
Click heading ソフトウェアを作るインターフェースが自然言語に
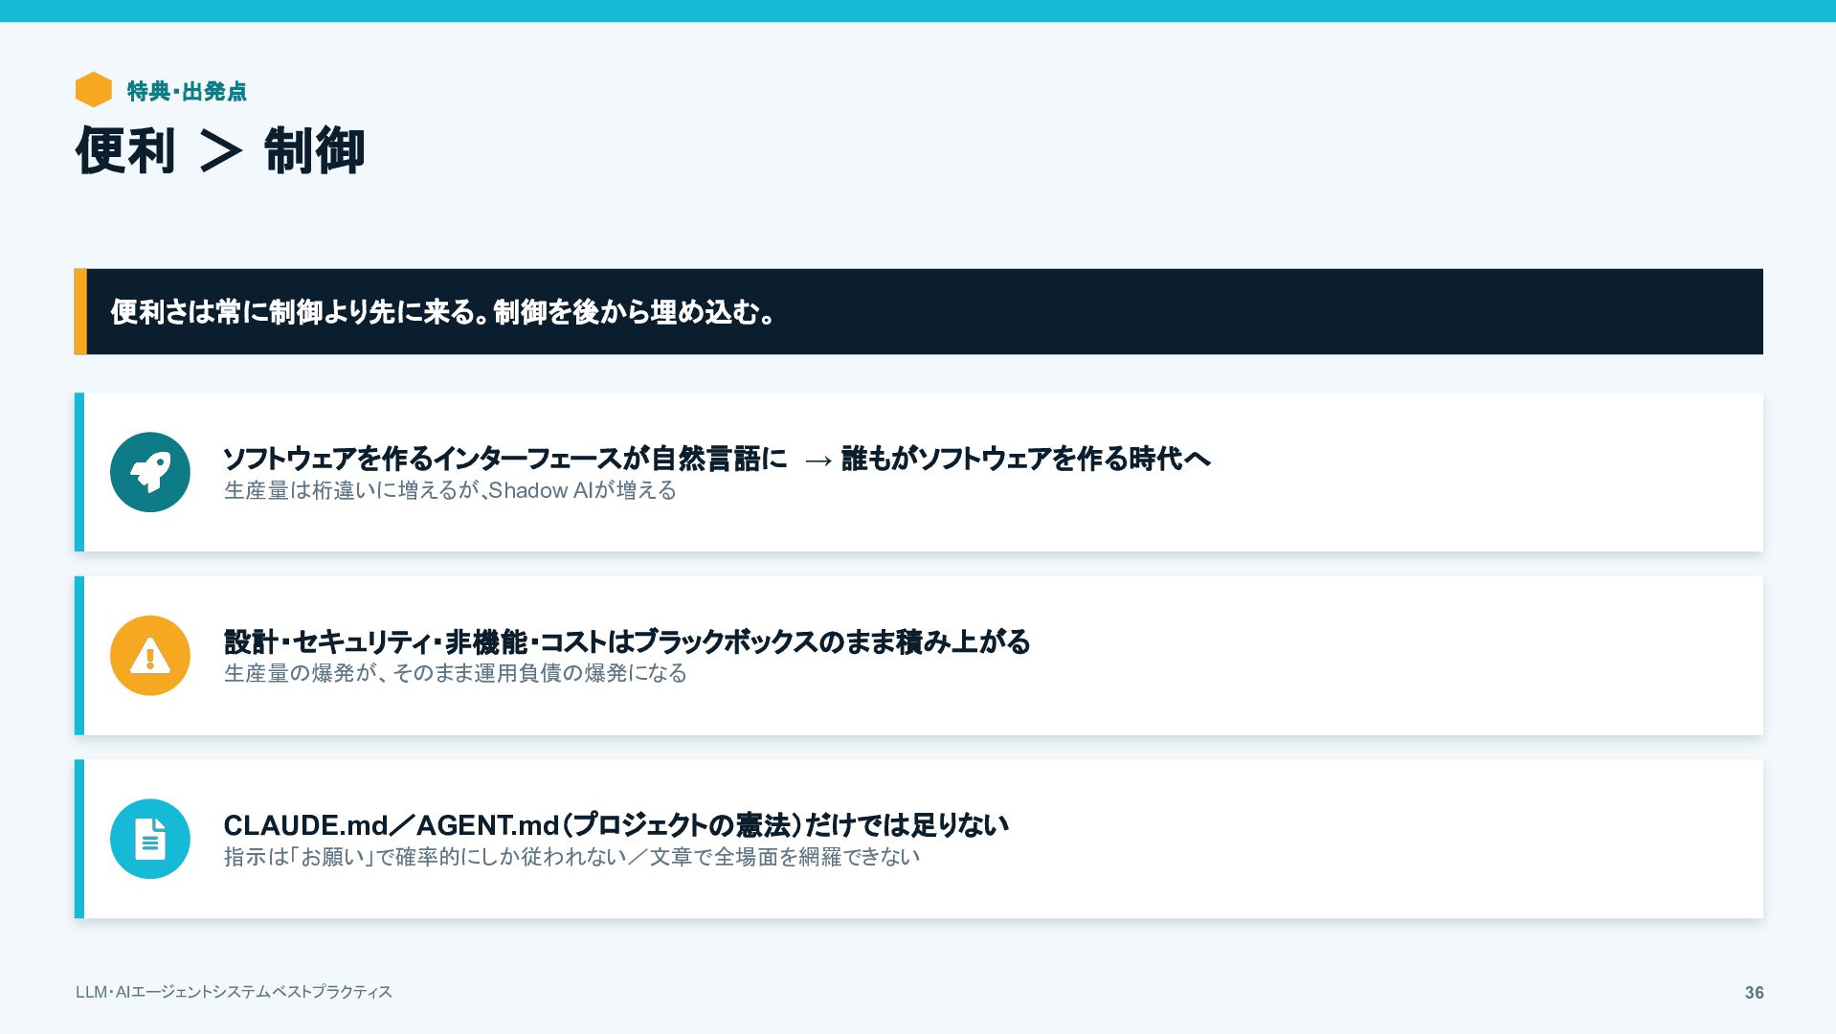click(505, 459)
